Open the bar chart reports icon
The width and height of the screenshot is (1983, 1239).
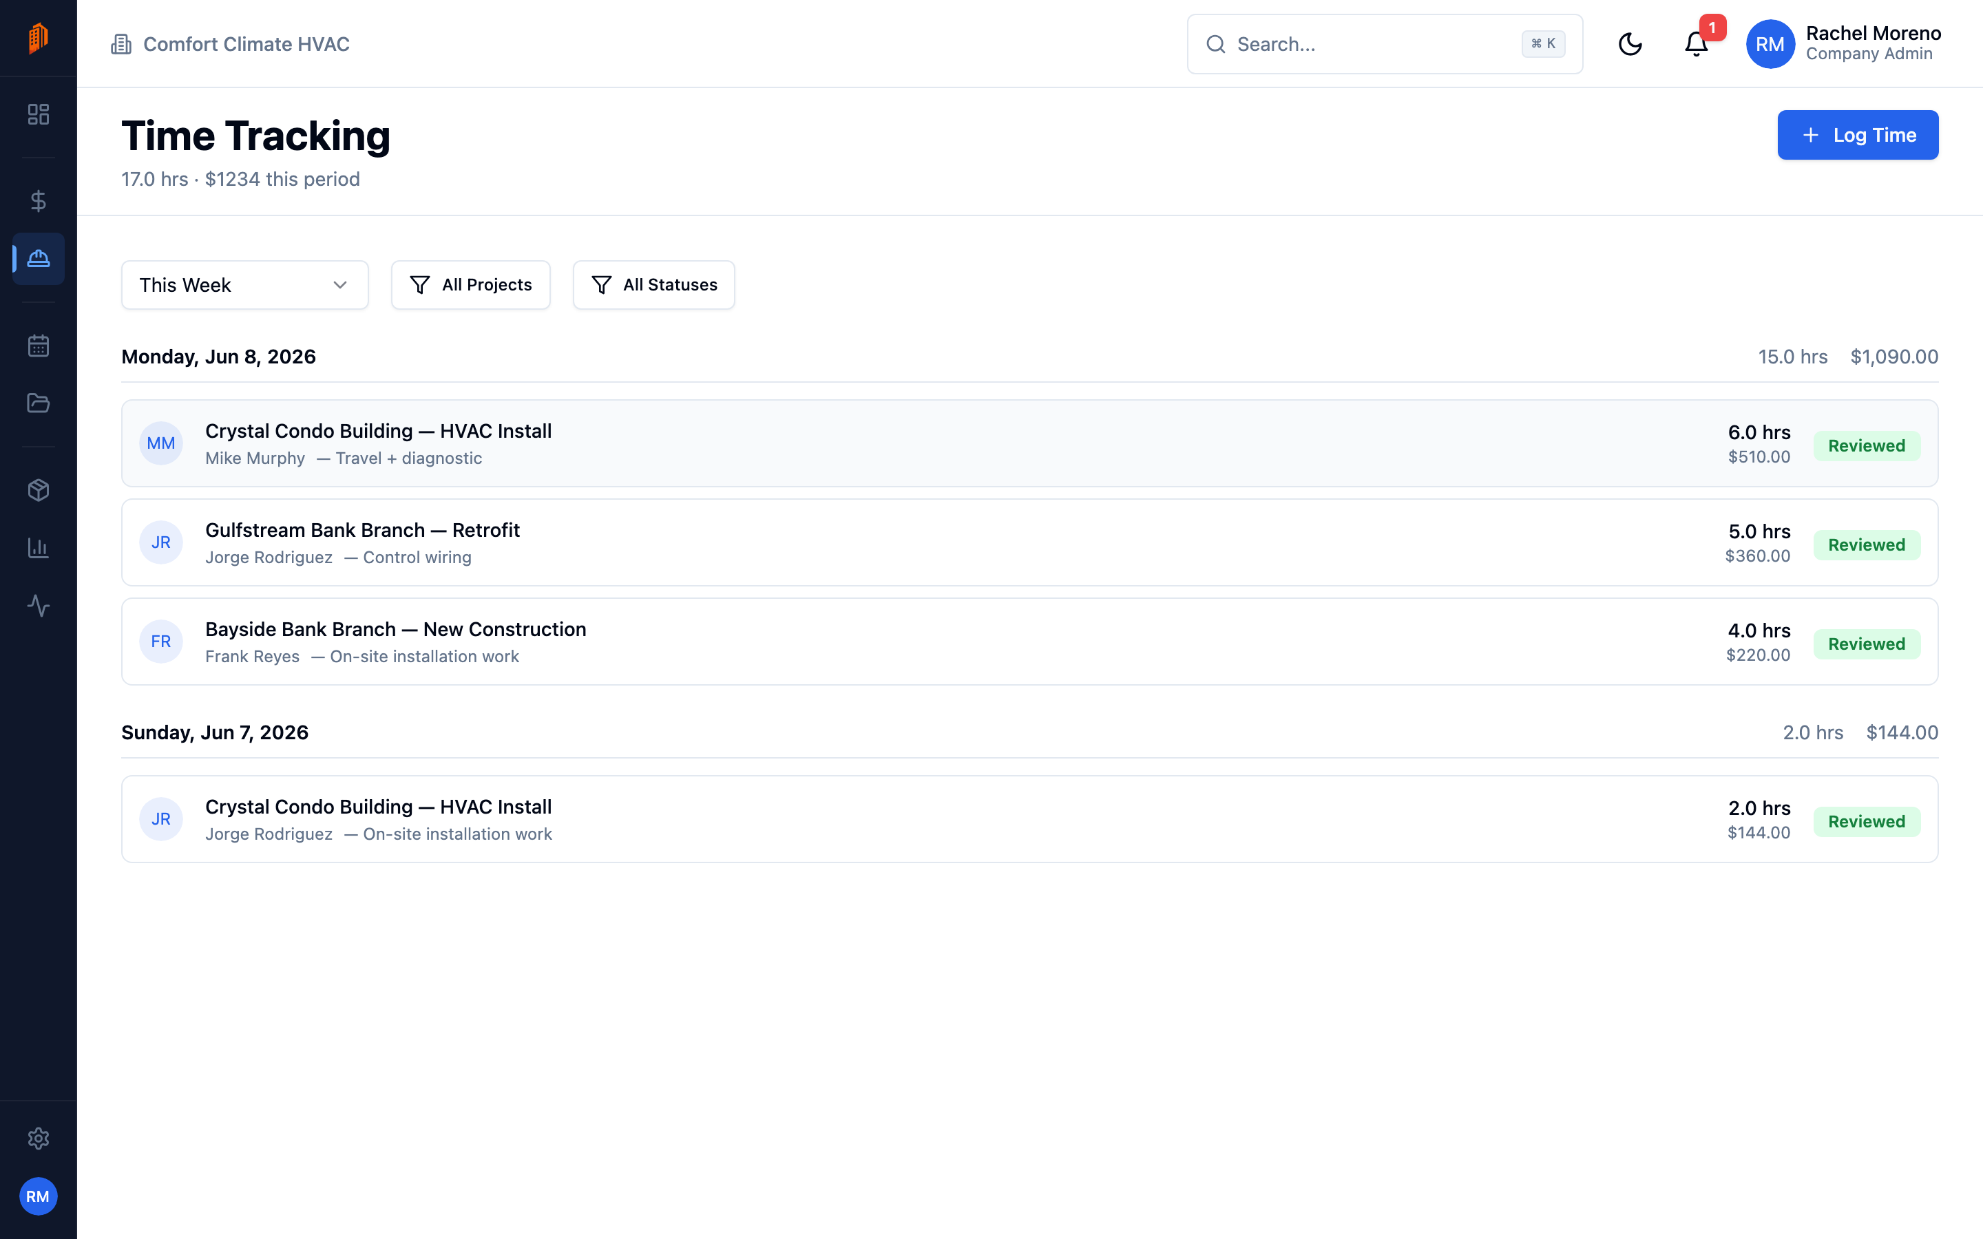(39, 548)
